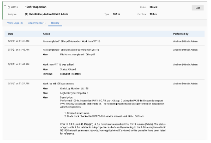Screen dimensions: 211x143
Task: Click the 'Description:' label
Action: coord(67,98)
